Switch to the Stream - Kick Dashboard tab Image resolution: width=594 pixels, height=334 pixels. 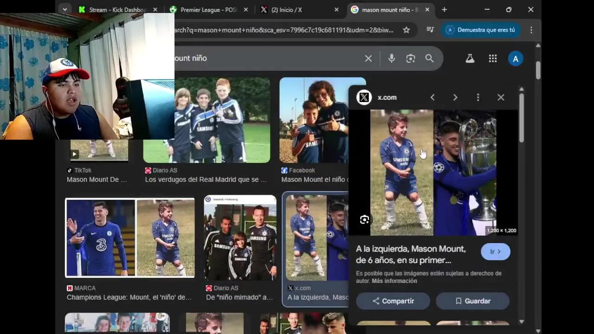click(118, 10)
